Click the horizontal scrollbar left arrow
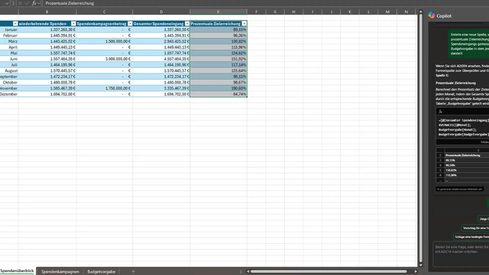 coord(248,271)
